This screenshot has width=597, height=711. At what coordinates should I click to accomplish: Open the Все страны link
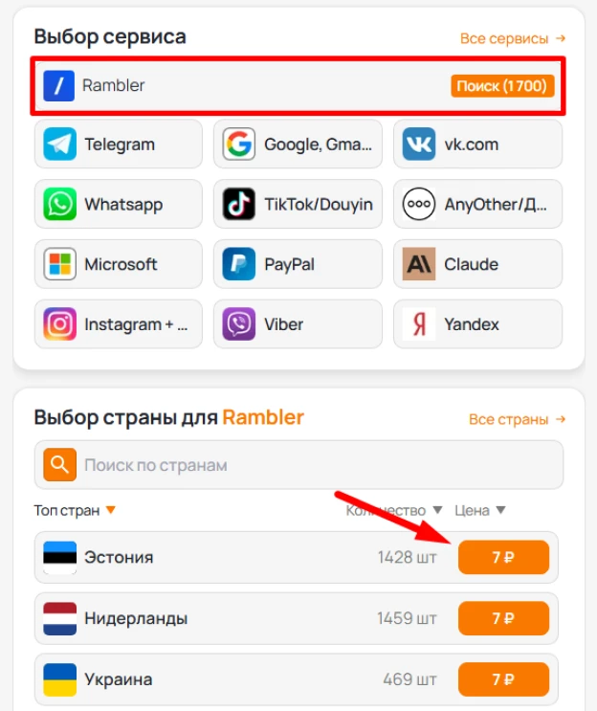518,419
